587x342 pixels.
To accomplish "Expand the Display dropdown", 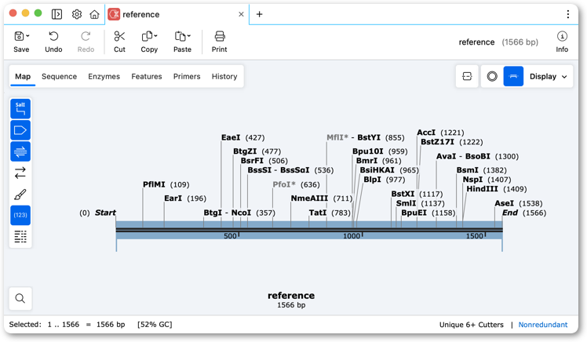I will point(548,76).
